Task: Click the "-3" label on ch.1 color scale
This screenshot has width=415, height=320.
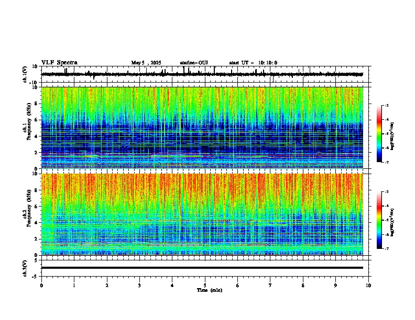Action: [x=386, y=105]
